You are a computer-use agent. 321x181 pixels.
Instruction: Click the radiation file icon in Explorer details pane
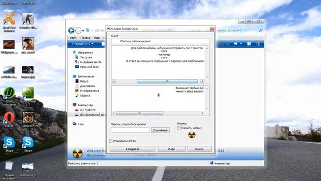(77, 154)
